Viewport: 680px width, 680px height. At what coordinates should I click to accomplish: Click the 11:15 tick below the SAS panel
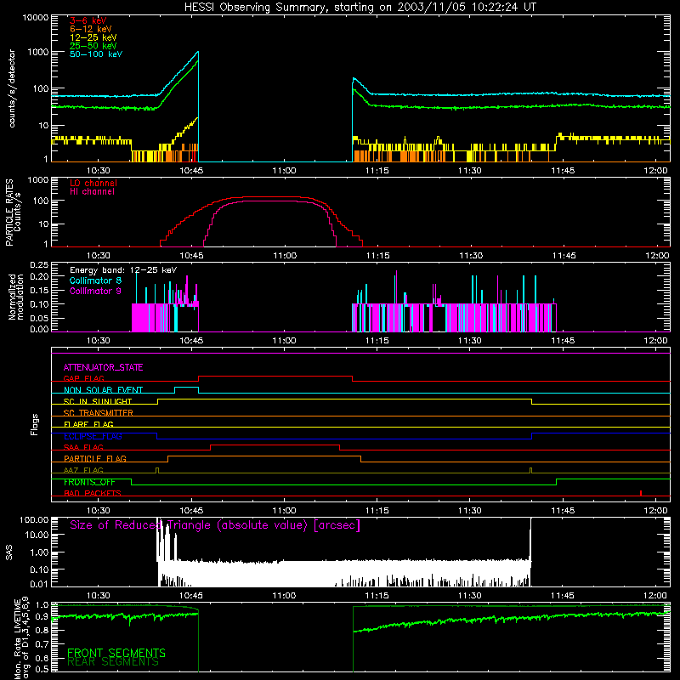pyautogui.click(x=377, y=596)
